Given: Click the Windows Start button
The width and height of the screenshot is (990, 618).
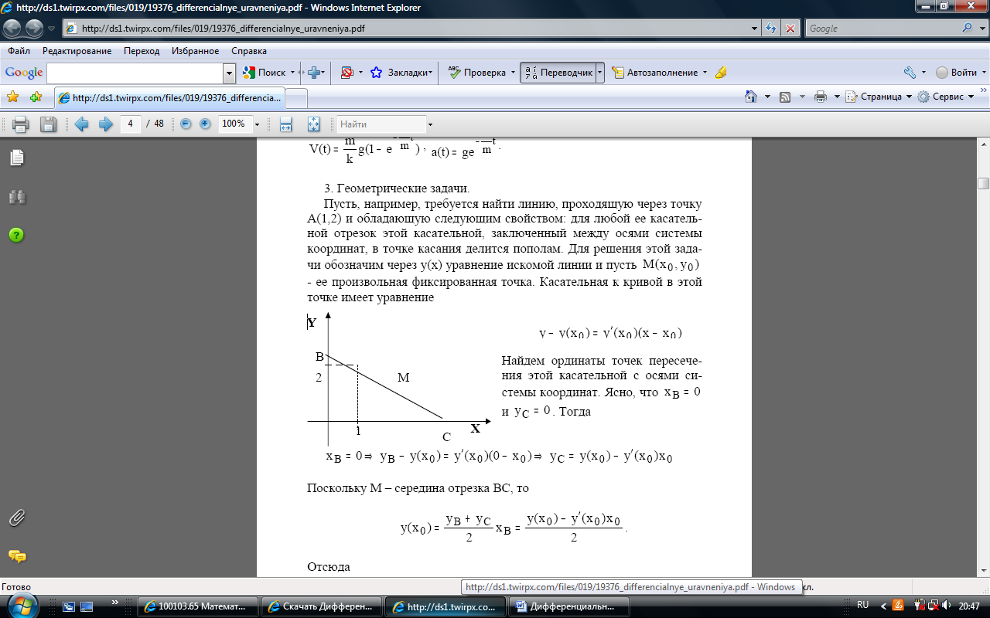Looking at the screenshot, I should (x=22, y=606).
